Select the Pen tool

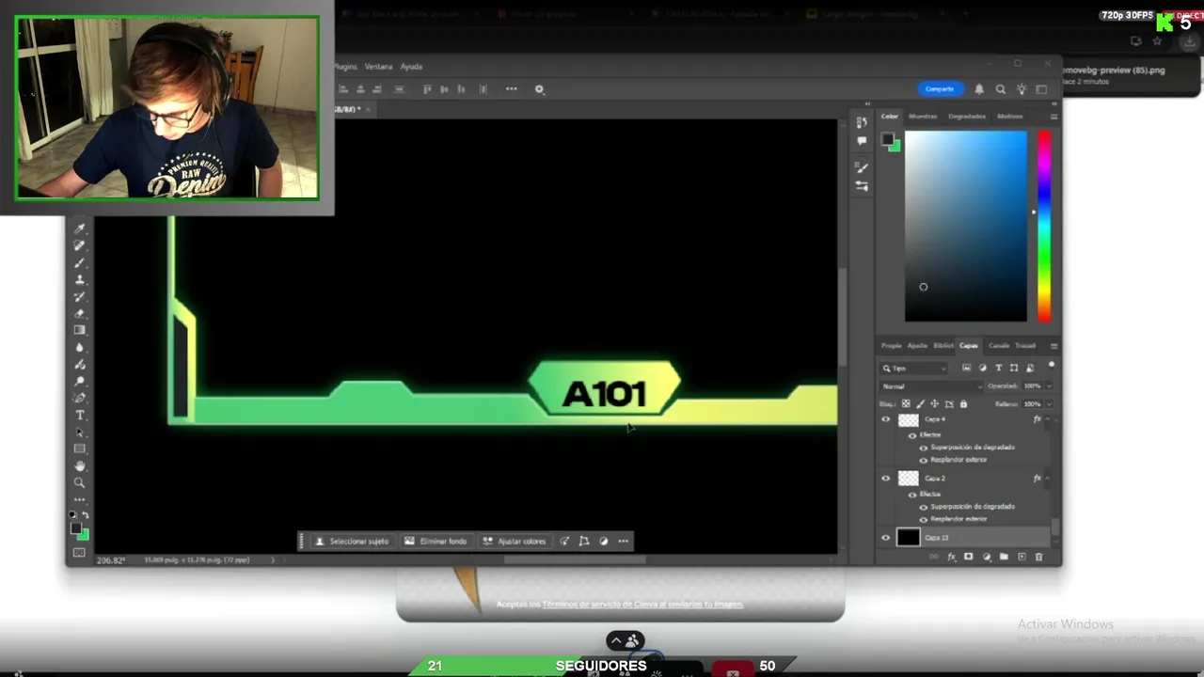(80, 398)
